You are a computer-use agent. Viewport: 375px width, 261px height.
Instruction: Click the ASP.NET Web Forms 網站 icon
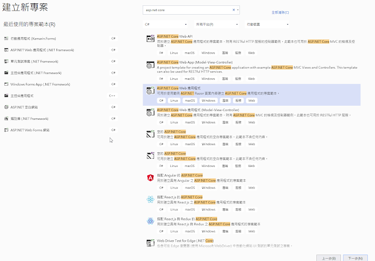click(x=6, y=130)
